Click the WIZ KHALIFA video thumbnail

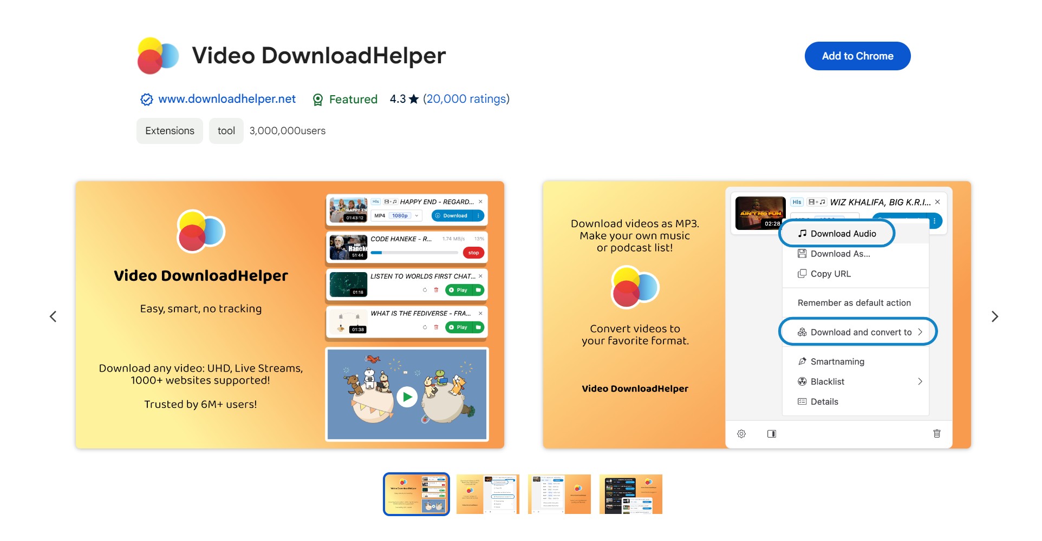[x=760, y=213]
